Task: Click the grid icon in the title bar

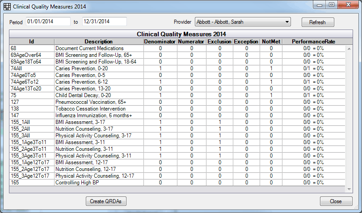Action: 7,7
